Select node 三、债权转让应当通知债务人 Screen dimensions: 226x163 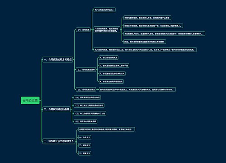tap(59, 141)
